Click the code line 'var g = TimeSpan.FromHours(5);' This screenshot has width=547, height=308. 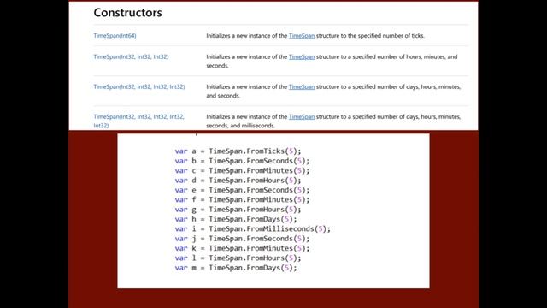pos(238,210)
